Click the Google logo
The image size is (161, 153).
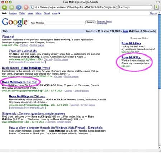(x=15, y=22)
